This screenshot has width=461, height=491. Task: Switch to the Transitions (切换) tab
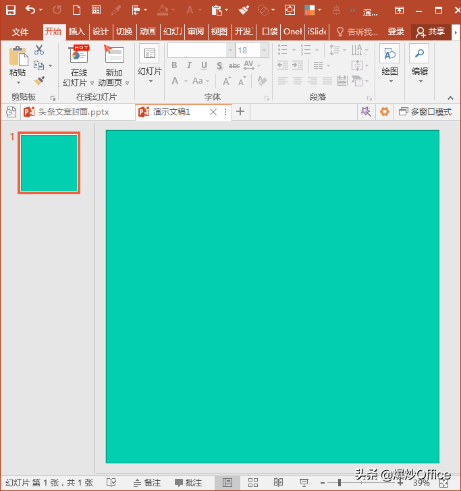click(124, 32)
